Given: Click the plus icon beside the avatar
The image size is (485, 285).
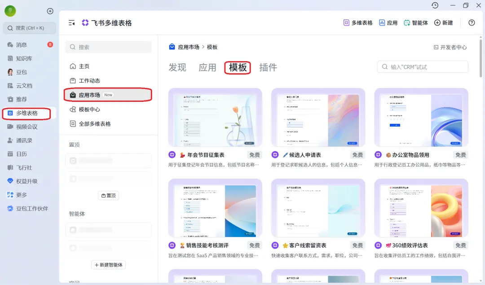Looking at the screenshot, I should pyautogui.click(x=50, y=11).
